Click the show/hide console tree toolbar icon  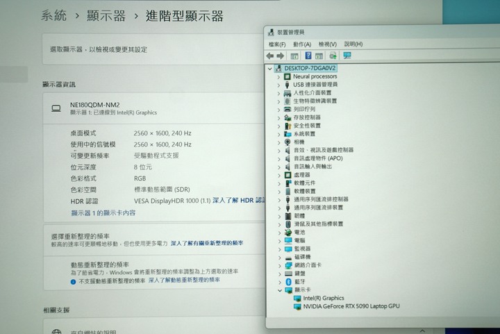click(294, 56)
